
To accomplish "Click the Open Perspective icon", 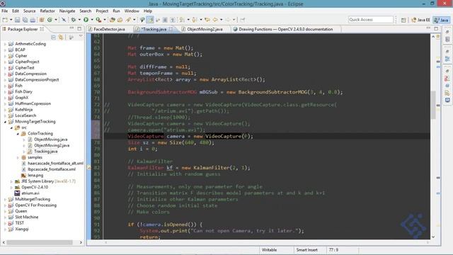I will tap(403, 20).
